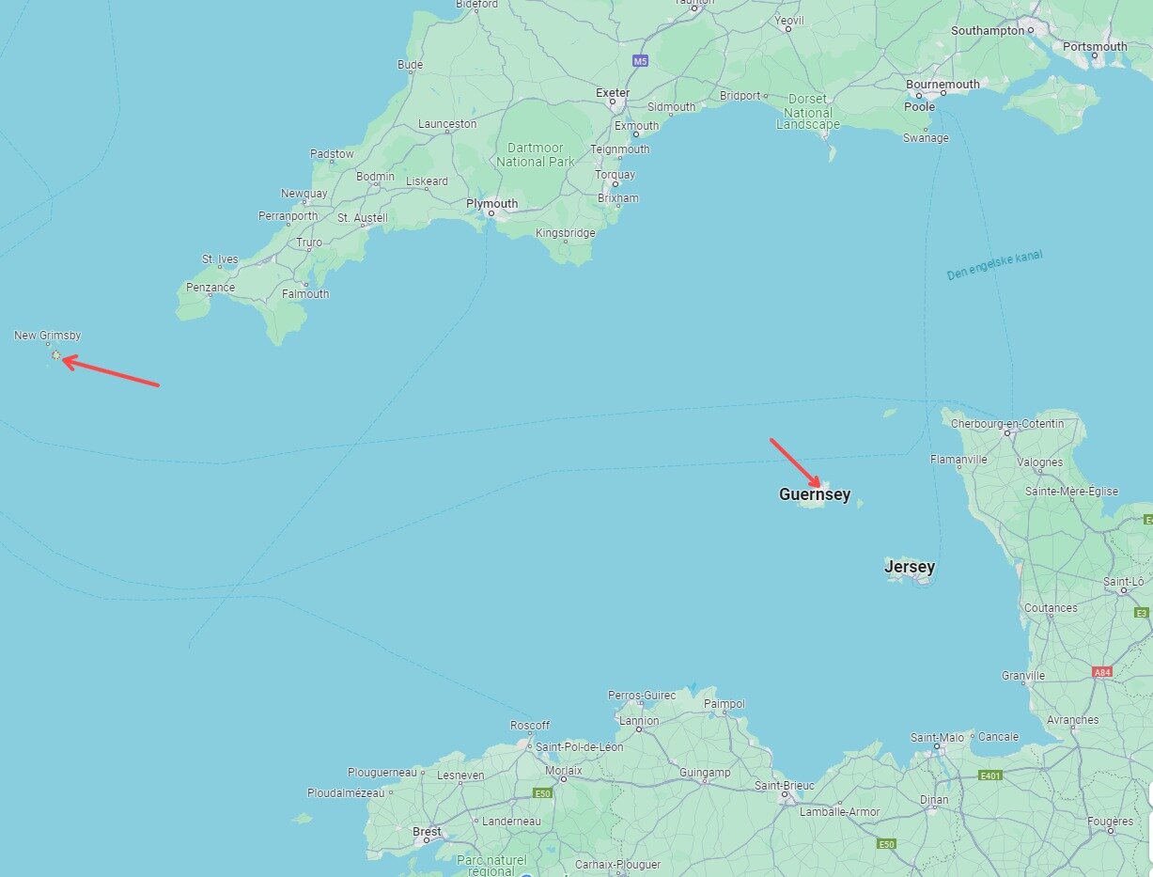Click the Southampton city marker dot
Viewport: 1153px width, 877px height.
coord(1030,30)
